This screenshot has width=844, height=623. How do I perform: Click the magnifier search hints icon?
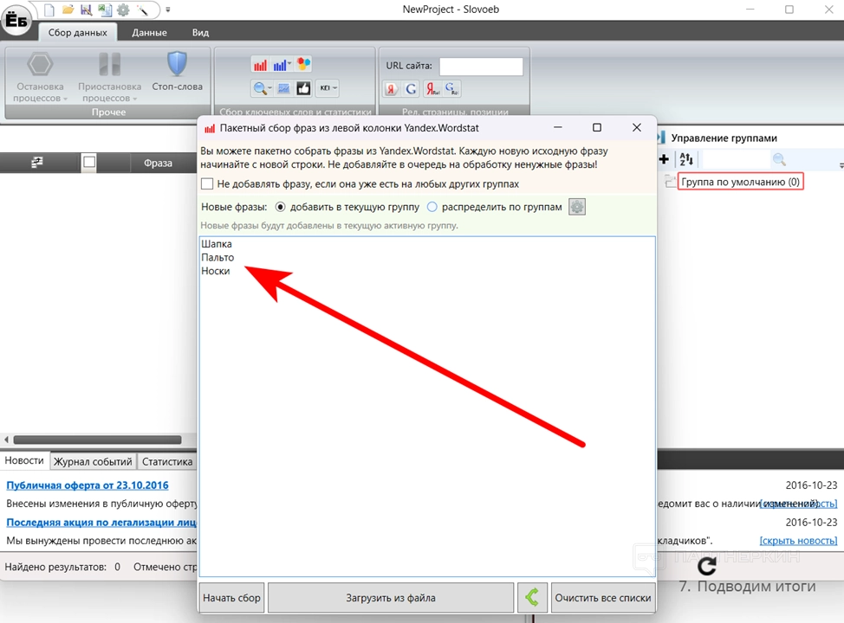tap(259, 88)
